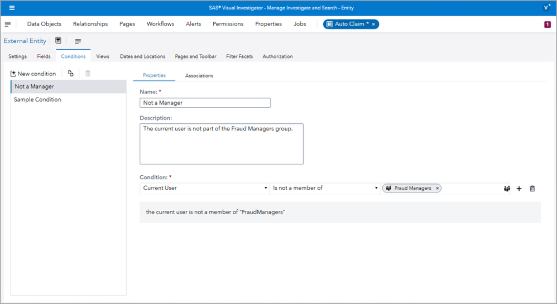Open the Pages menu
Viewport: 557px width, 304px height.
[127, 24]
